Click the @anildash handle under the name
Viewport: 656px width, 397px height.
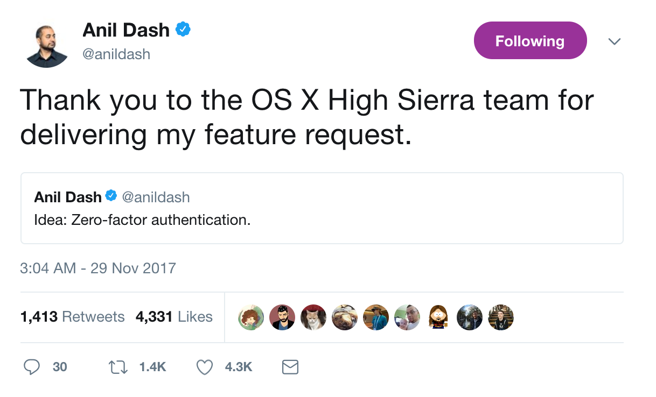[x=116, y=54]
